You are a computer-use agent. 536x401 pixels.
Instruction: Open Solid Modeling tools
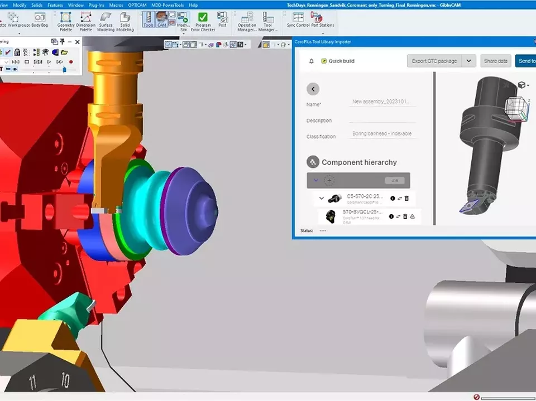tap(125, 22)
